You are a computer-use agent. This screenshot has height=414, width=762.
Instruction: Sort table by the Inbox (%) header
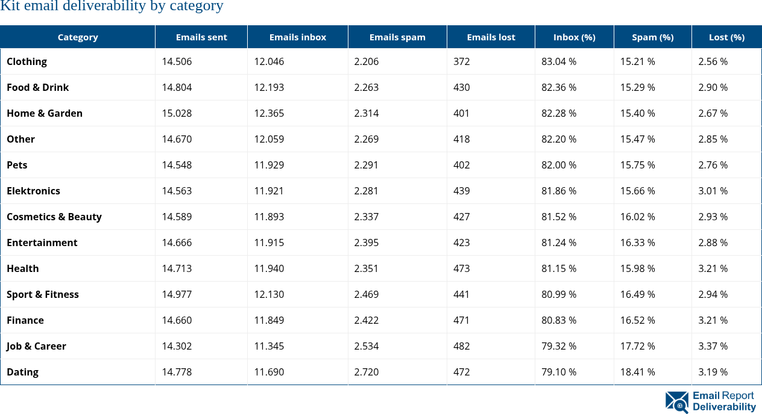tap(574, 37)
